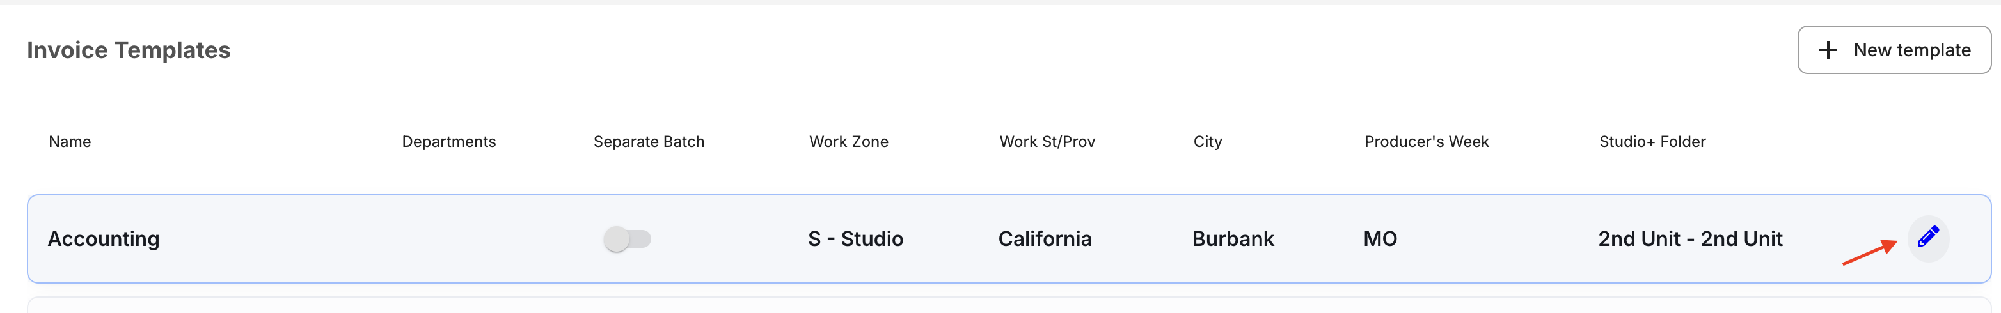Image resolution: width=2001 pixels, height=313 pixels.
Task: Click the 2nd Unit - 2nd Unit folder
Action: (x=1689, y=239)
